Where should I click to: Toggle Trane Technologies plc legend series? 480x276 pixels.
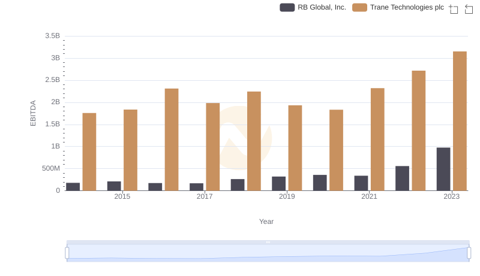point(398,7)
